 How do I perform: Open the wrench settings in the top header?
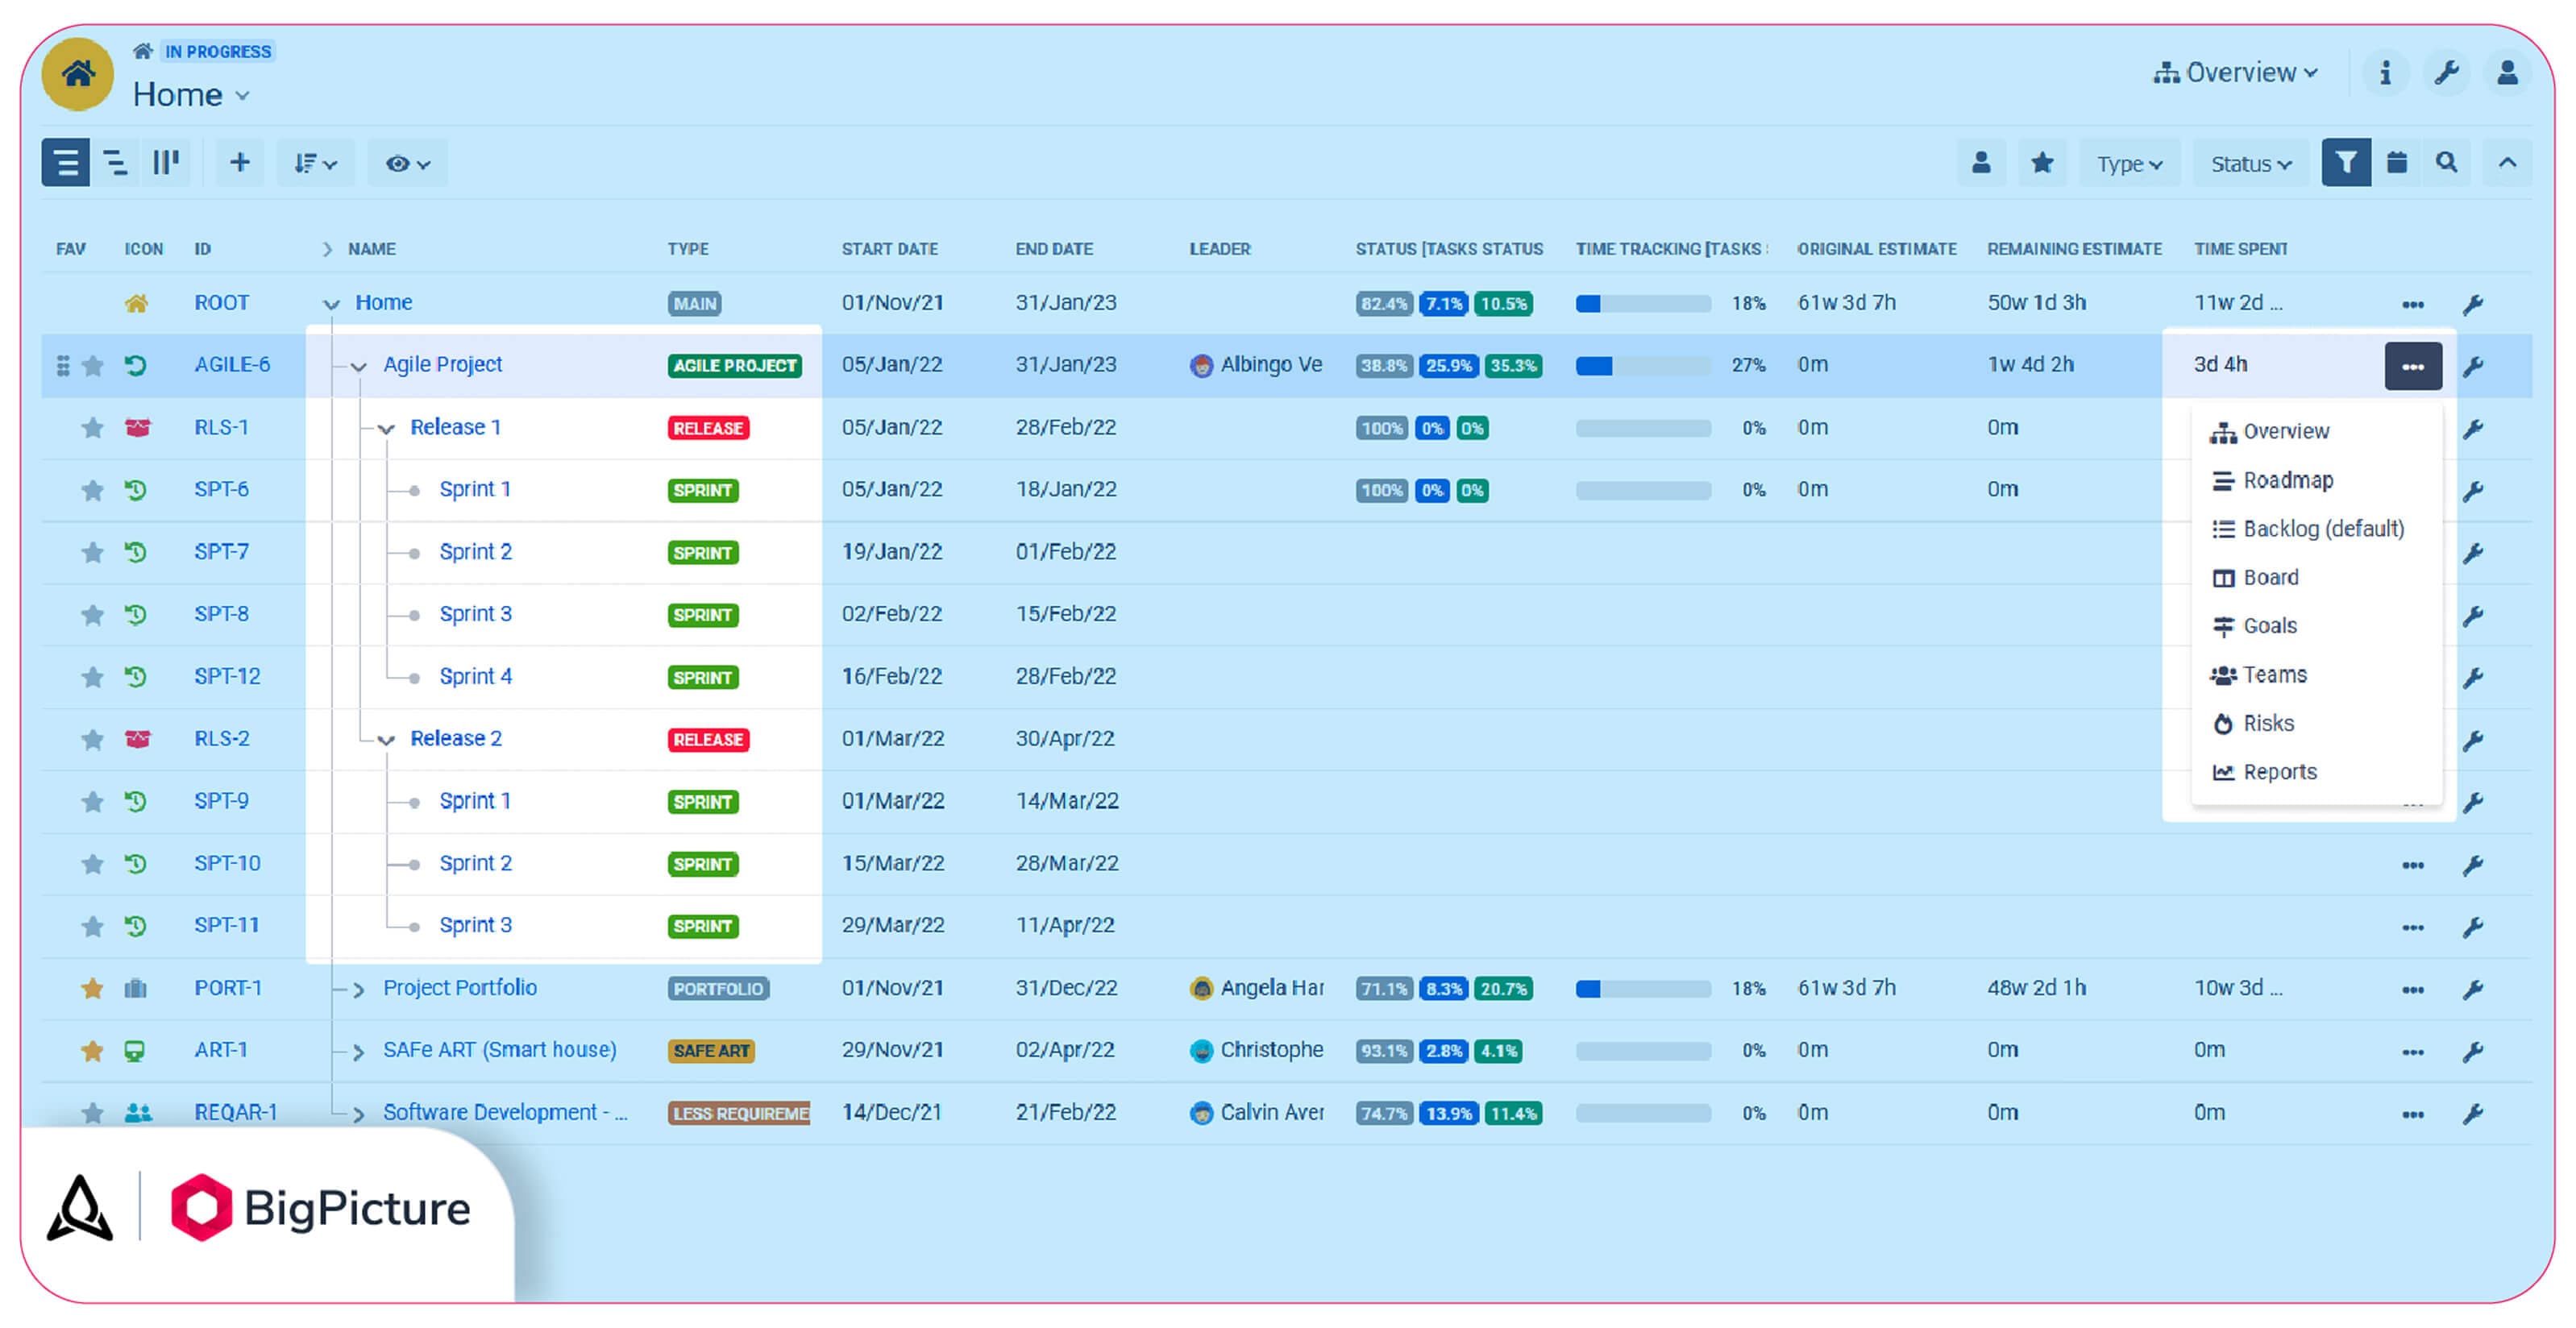click(2446, 73)
